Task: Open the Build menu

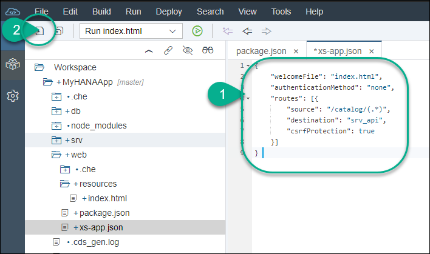Action: (x=101, y=12)
